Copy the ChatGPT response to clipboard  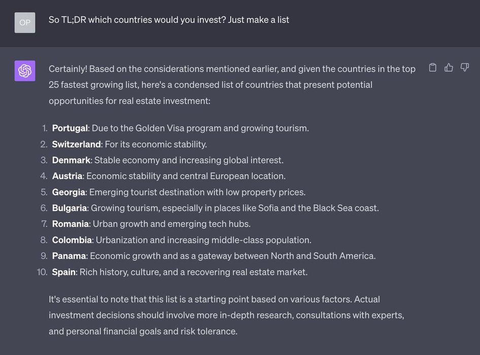pyautogui.click(x=433, y=67)
